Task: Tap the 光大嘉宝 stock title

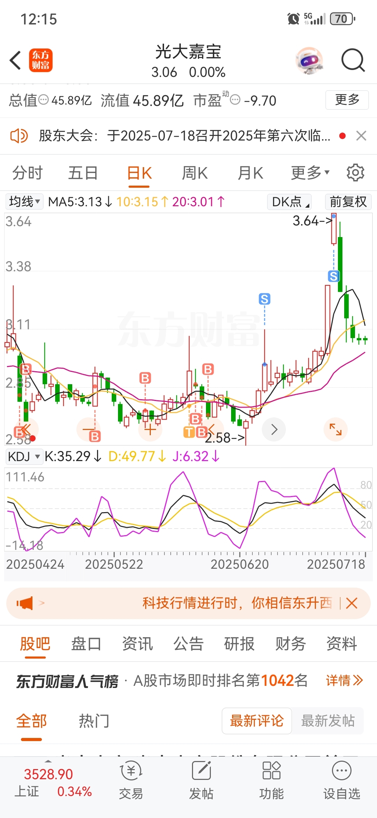Action: coord(188,52)
